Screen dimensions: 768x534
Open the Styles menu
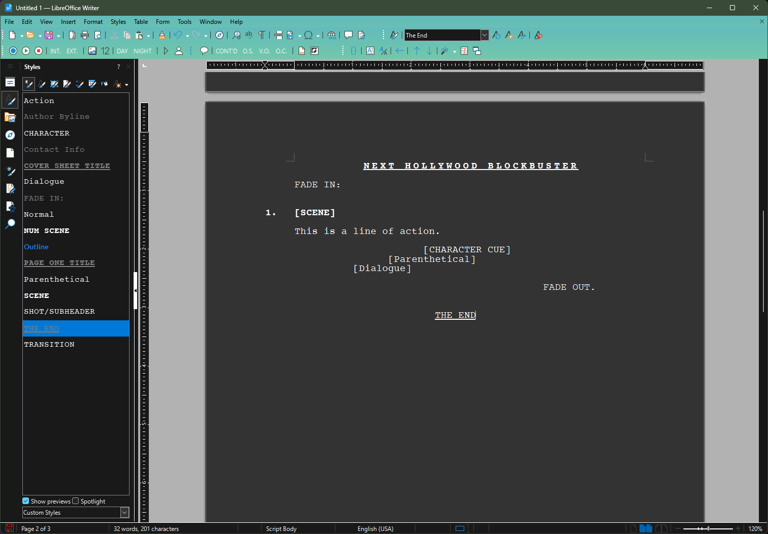118,22
